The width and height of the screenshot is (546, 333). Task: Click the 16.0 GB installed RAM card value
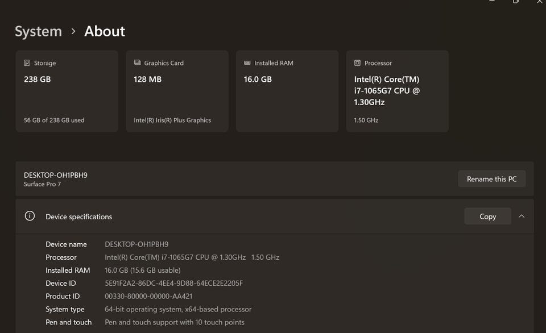tap(258, 80)
